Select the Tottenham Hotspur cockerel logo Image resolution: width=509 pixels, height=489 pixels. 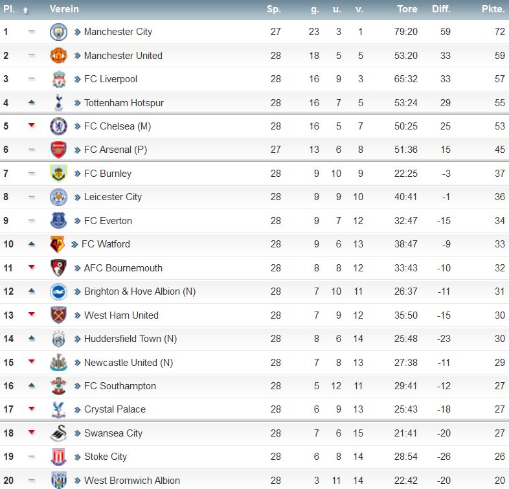pos(59,102)
